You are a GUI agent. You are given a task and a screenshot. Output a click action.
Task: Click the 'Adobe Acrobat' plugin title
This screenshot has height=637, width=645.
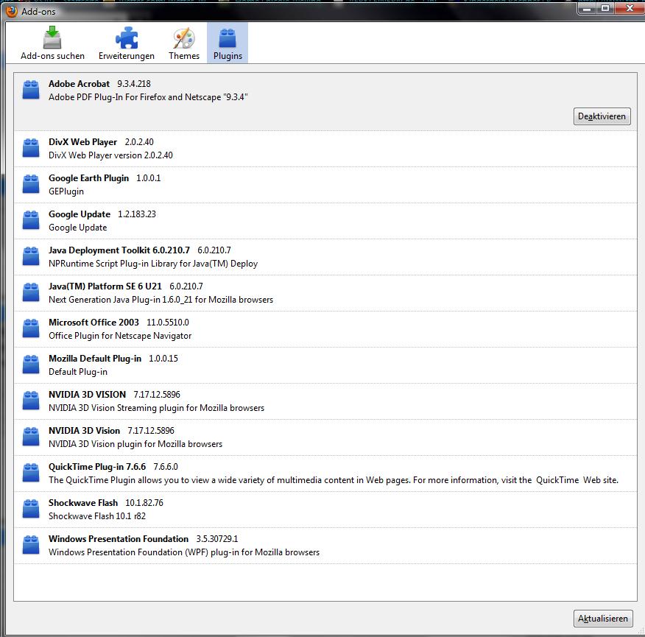coord(79,84)
